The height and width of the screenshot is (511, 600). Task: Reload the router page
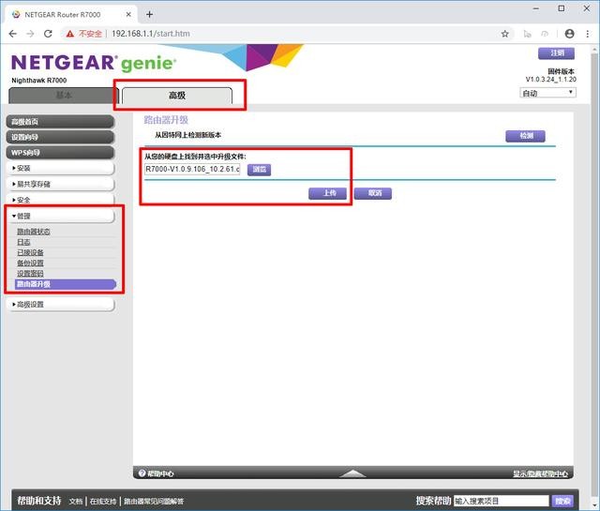click(48, 34)
